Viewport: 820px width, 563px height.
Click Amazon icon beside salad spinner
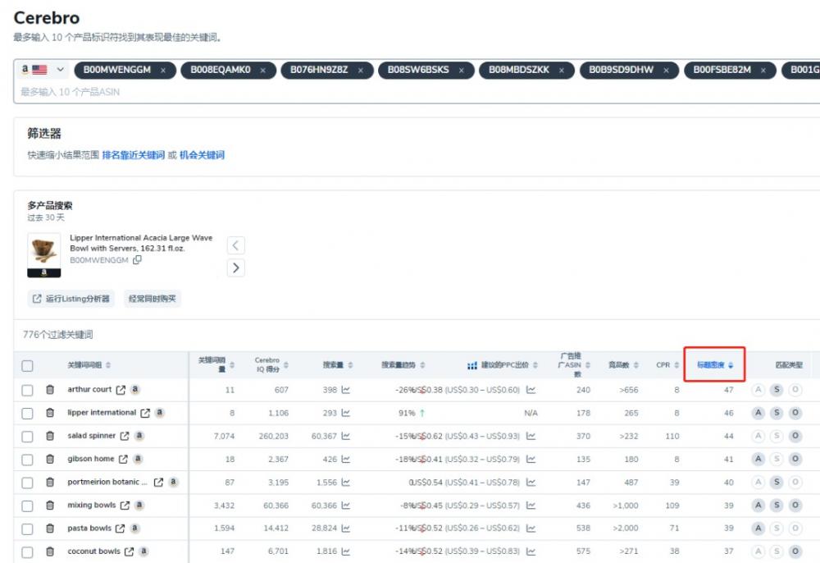pos(139,435)
